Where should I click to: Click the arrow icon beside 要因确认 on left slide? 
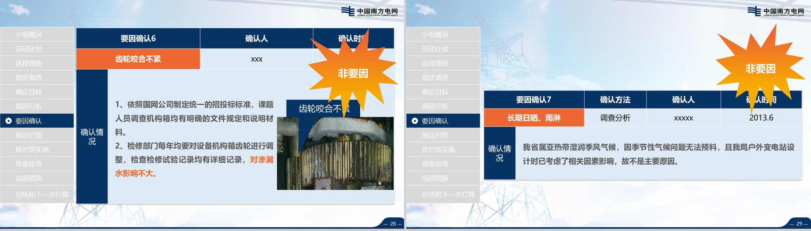pos(8,121)
